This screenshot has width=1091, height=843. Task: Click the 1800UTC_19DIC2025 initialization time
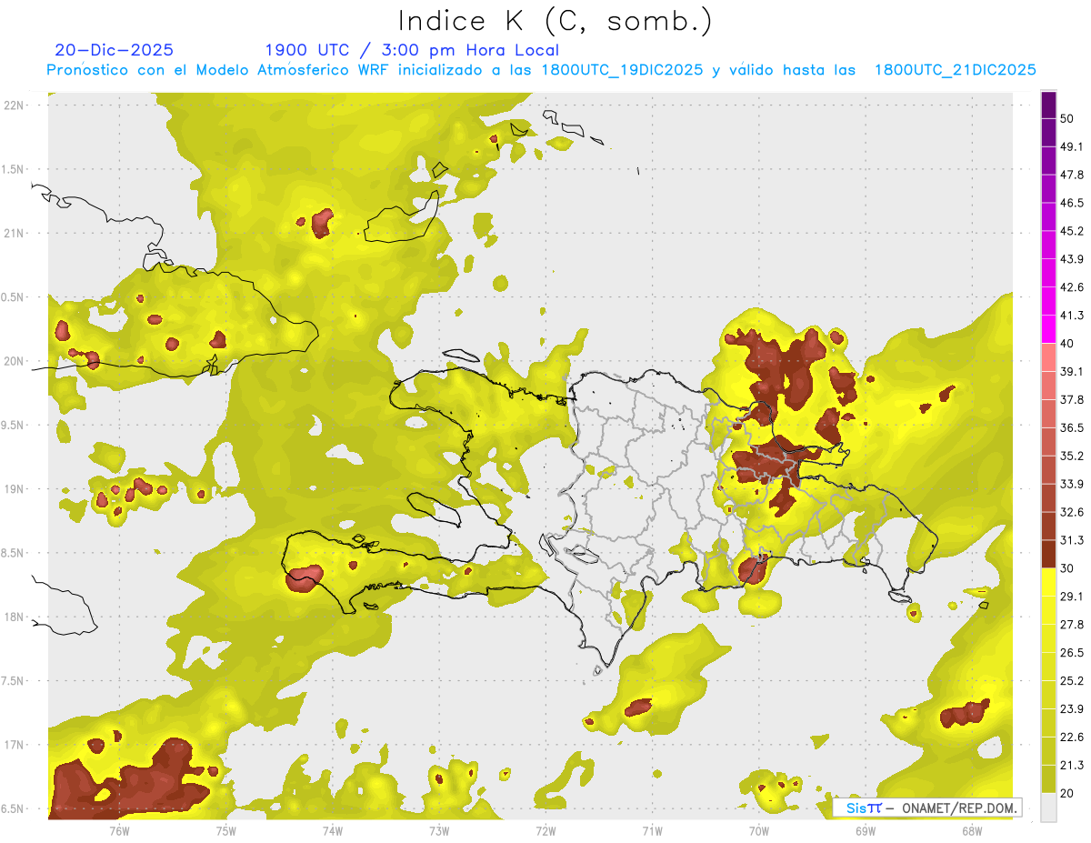click(620, 70)
